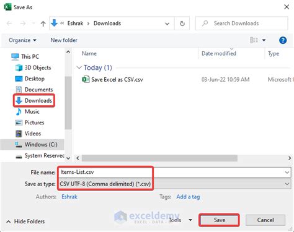Open the Help question mark icon
This screenshot has width=294, height=232.
(283, 40)
